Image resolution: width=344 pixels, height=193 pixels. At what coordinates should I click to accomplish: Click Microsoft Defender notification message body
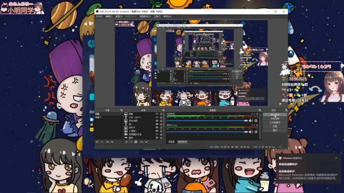(x=308, y=177)
